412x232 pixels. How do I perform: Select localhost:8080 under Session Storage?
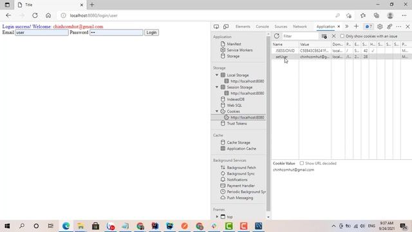[247, 93]
